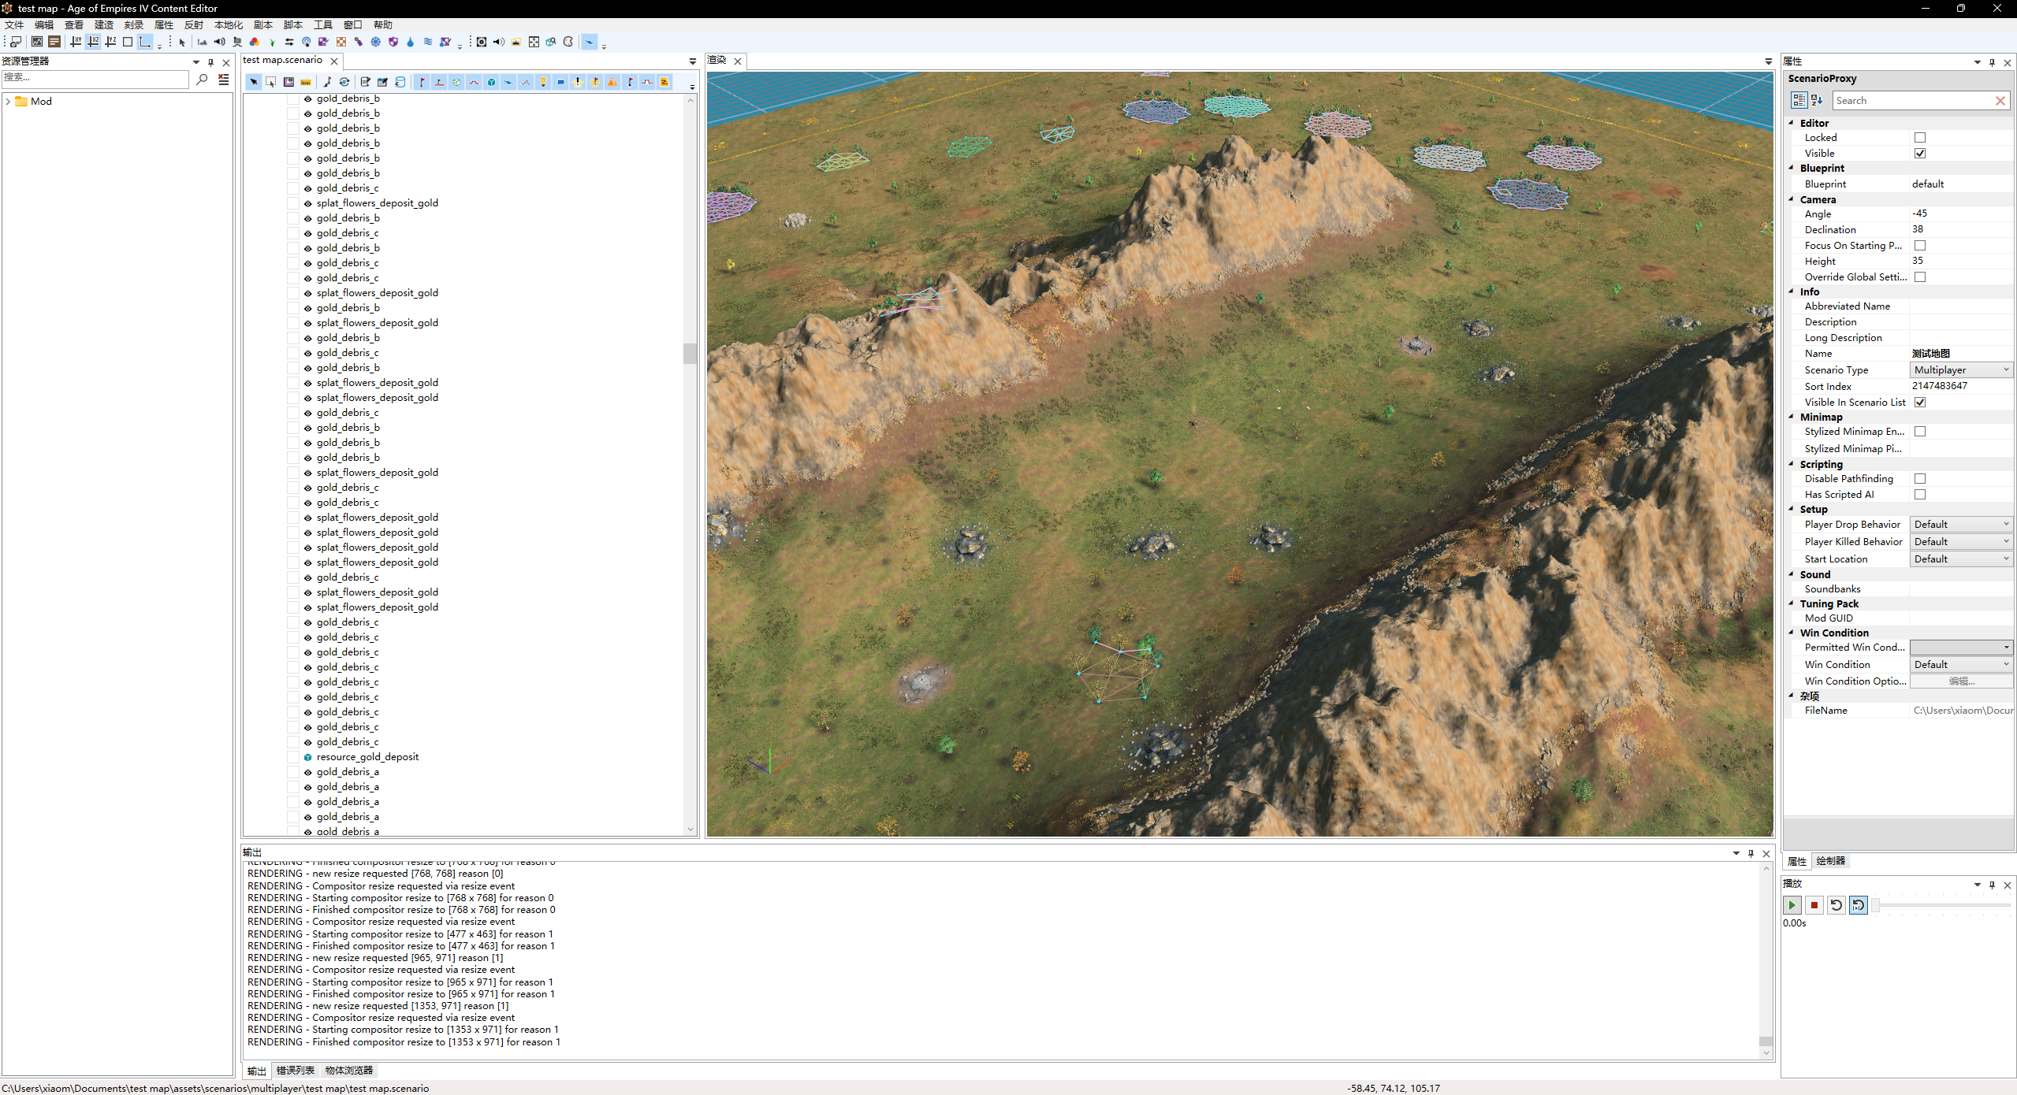Expand the Win Condition section
The image size is (2017, 1095).
(x=1793, y=633)
